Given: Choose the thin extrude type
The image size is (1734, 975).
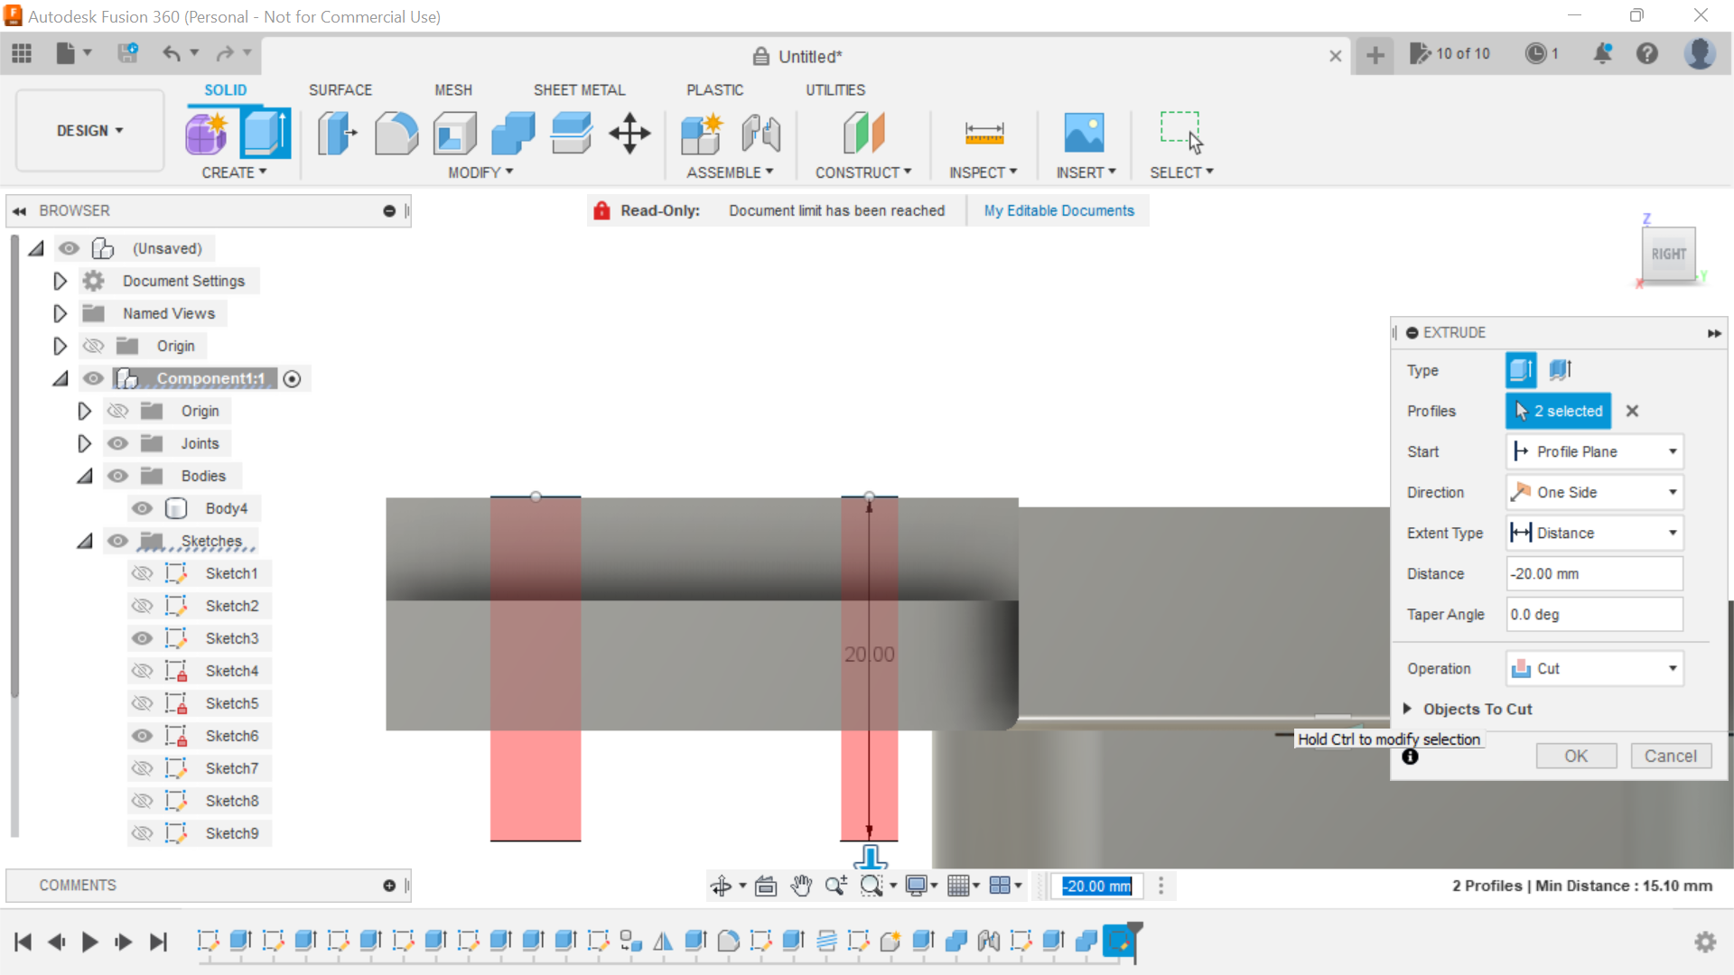Looking at the screenshot, I should click(1561, 369).
